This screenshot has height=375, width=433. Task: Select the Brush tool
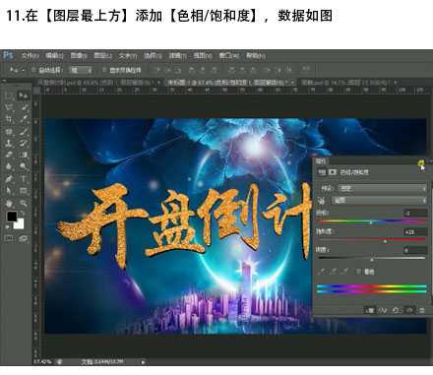tap(24, 132)
